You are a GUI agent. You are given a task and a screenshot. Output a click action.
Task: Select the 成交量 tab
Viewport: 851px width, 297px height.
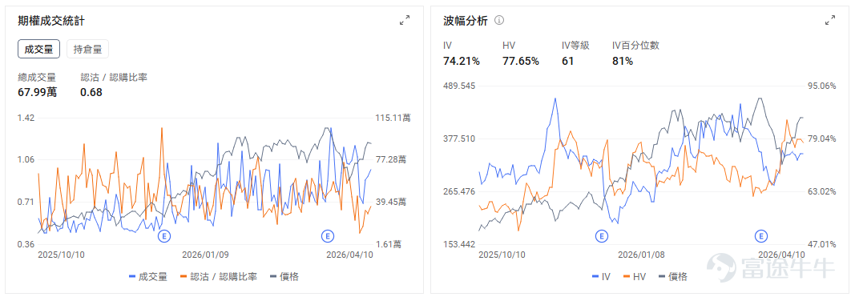pos(38,50)
